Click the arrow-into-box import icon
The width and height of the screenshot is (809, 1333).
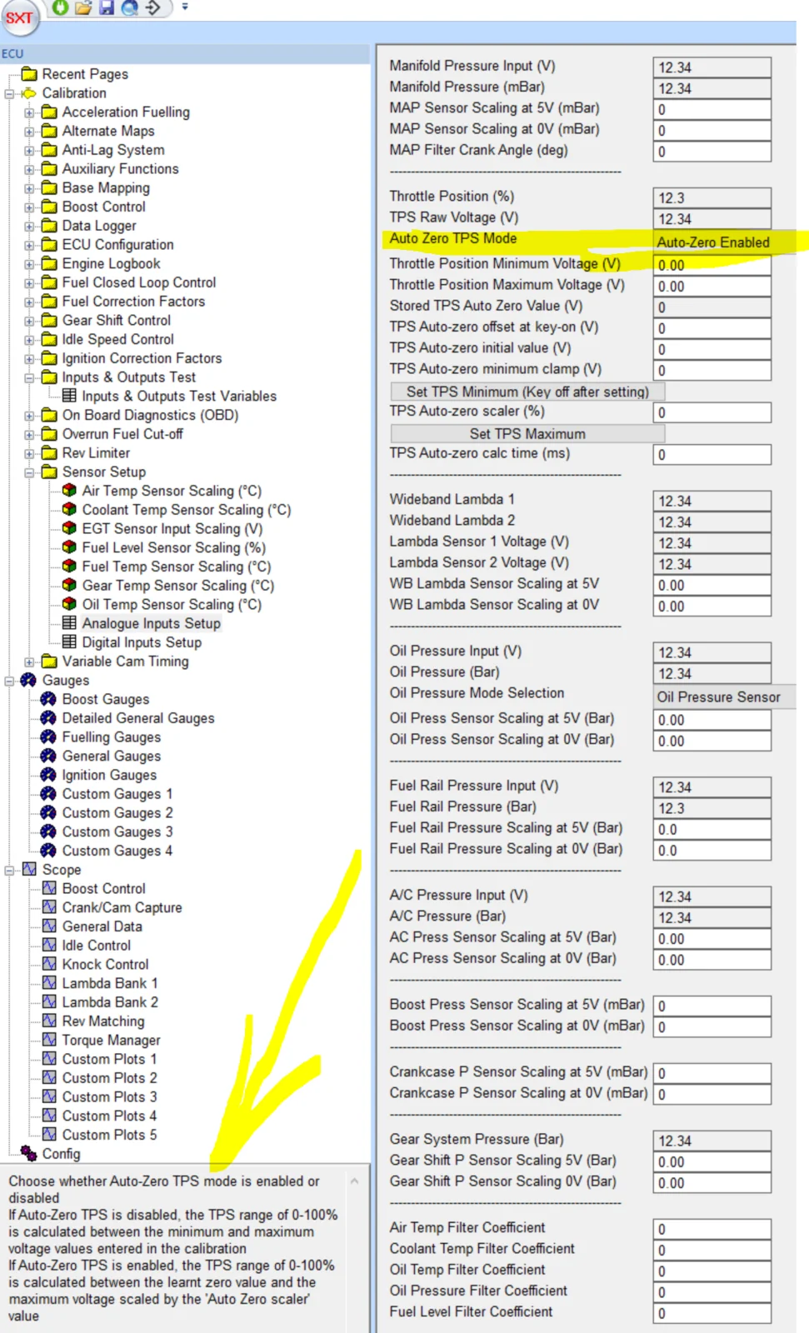153,7
